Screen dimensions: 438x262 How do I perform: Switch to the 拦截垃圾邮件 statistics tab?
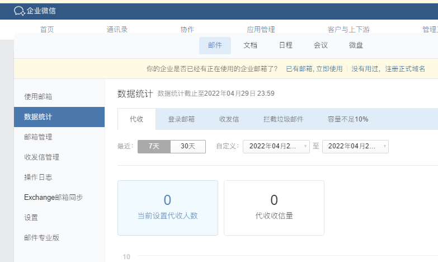click(283, 119)
